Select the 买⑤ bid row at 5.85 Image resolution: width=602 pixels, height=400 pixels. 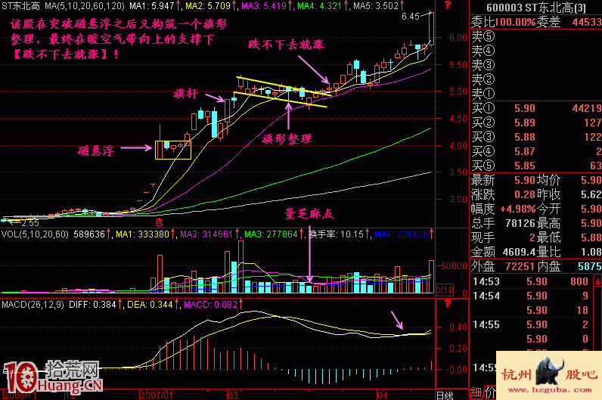click(535, 166)
